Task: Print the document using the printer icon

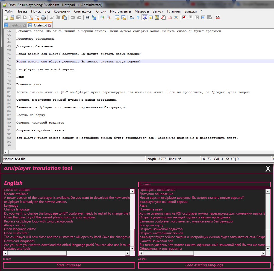Action: pyautogui.click(x=43, y=17)
